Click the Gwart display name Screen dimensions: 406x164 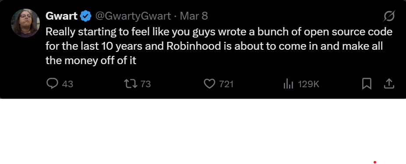61,16
